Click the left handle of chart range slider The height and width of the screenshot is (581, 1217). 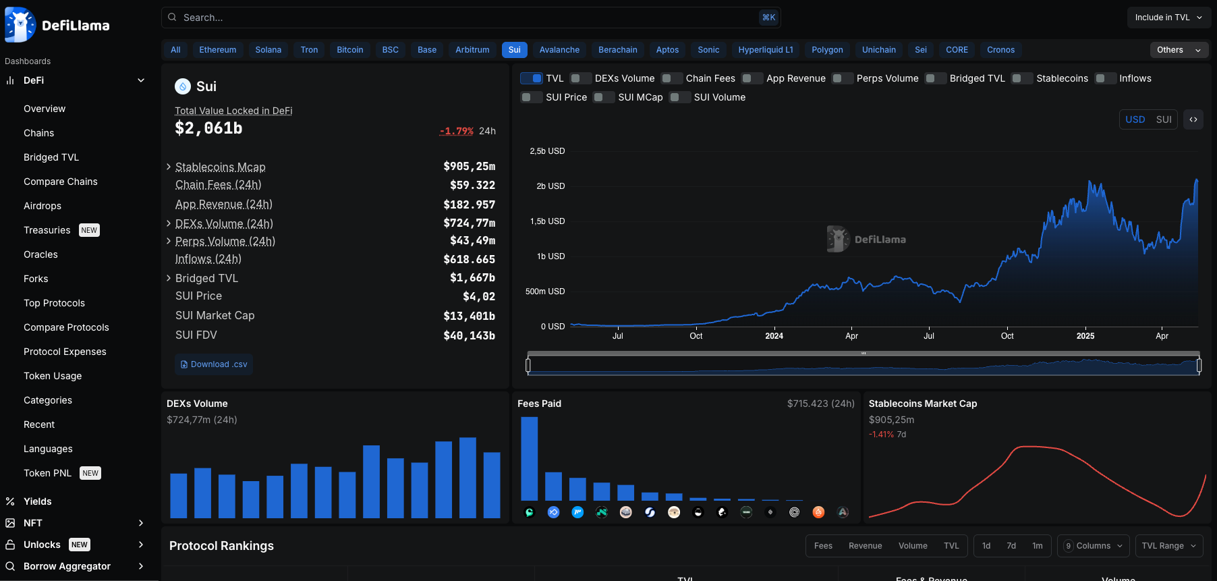528,366
